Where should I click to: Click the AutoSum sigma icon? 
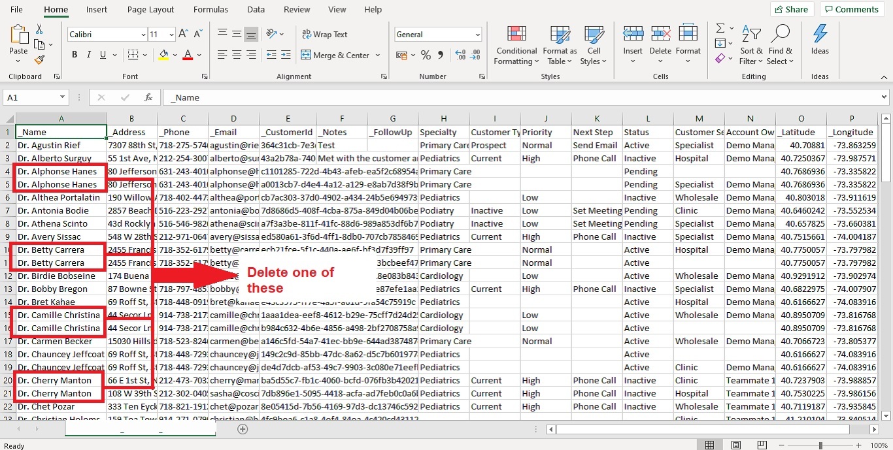coord(720,29)
